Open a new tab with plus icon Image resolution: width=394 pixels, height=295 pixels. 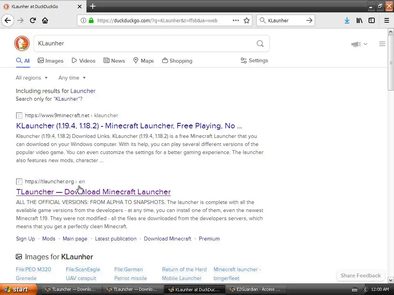click(x=93, y=6)
